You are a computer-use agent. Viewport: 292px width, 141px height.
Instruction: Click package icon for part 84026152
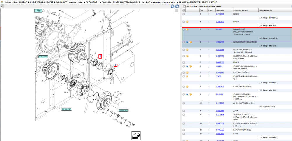[187, 56]
